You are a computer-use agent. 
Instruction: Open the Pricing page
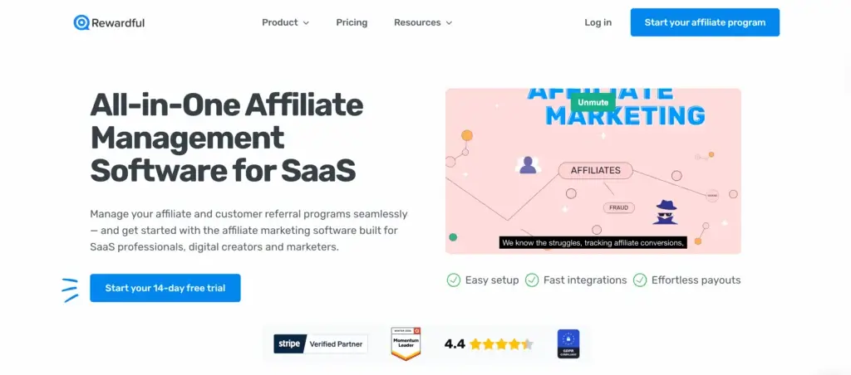point(352,22)
